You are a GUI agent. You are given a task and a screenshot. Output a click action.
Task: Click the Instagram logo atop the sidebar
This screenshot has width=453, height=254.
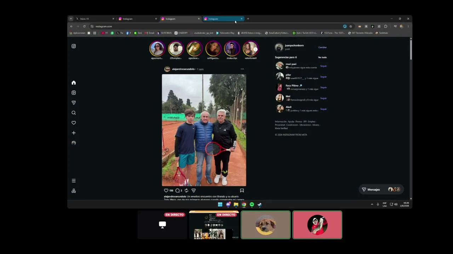pos(74,46)
